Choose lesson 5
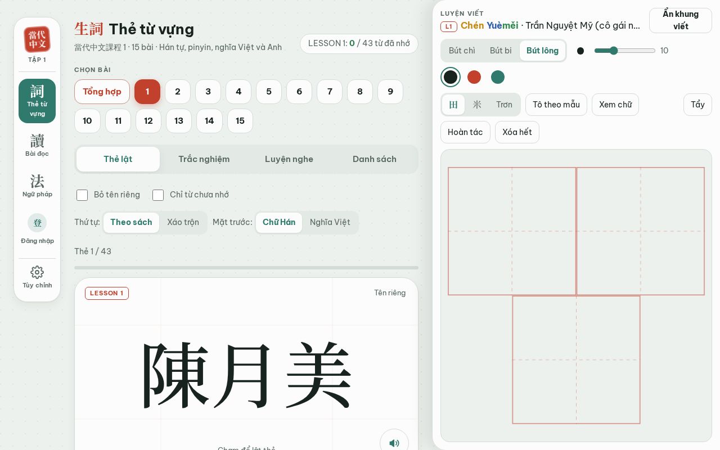The image size is (720, 450). coord(269,92)
